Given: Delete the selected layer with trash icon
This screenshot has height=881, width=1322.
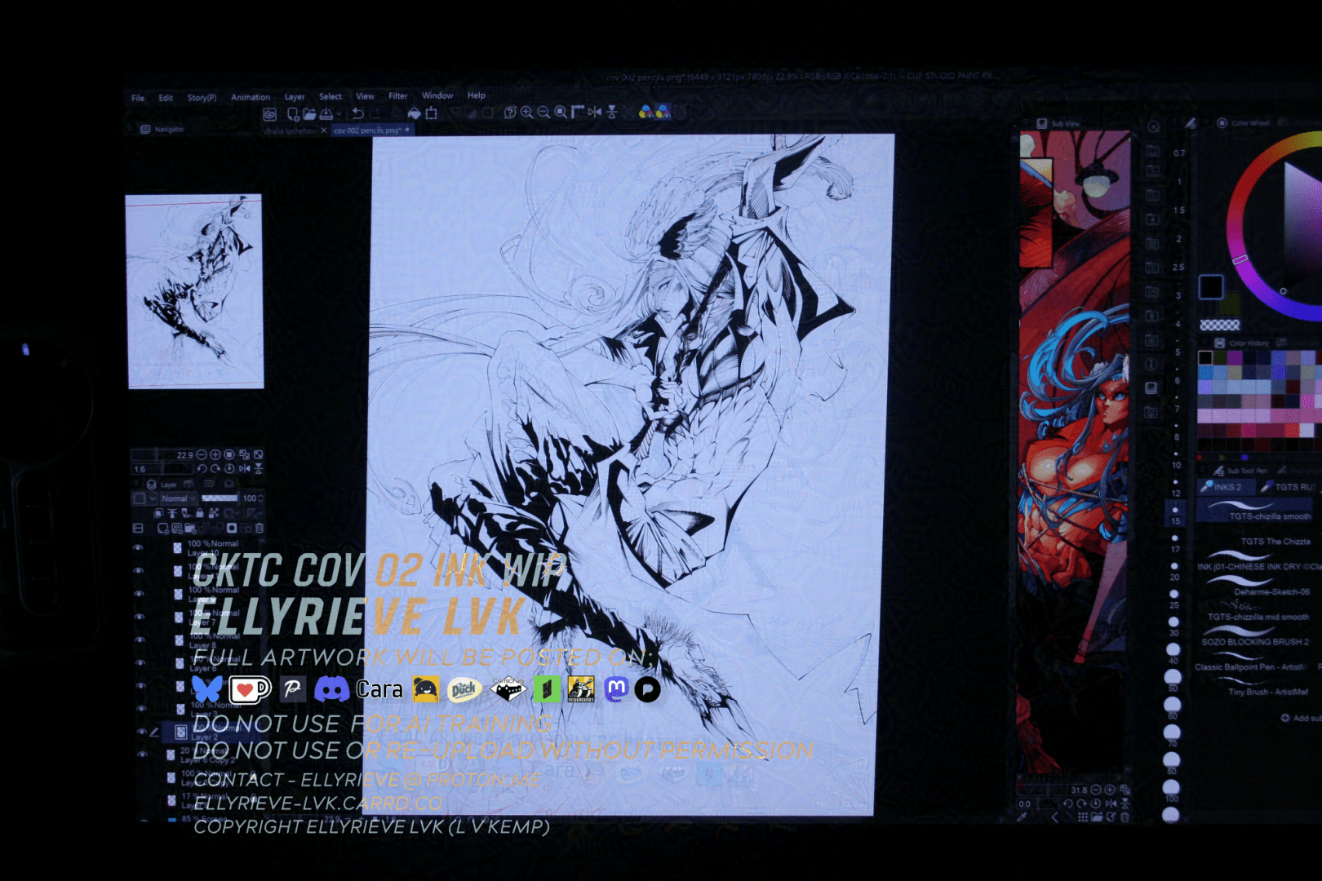Looking at the screenshot, I should point(260,529).
